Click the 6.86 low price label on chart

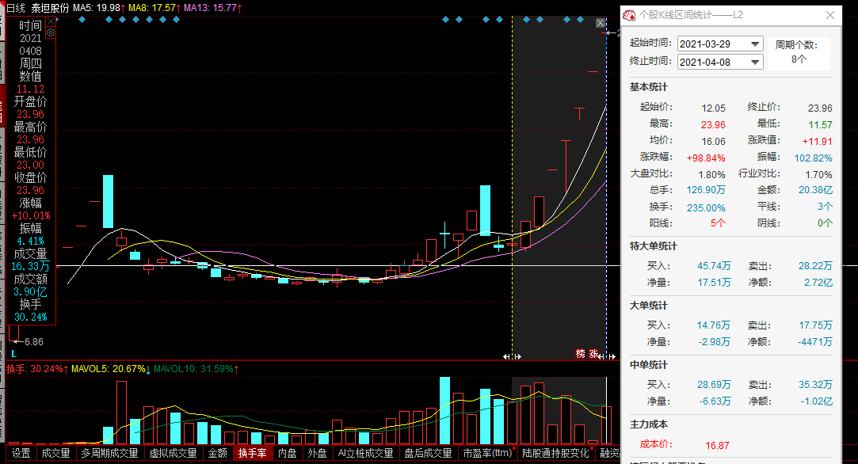tap(34, 342)
